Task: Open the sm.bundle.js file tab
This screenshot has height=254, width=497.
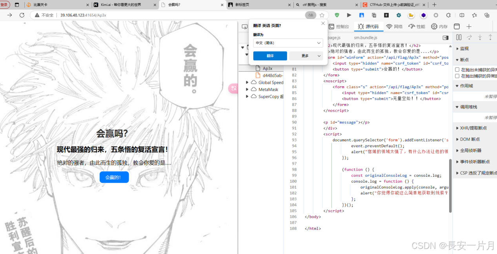Action: click(366, 38)
